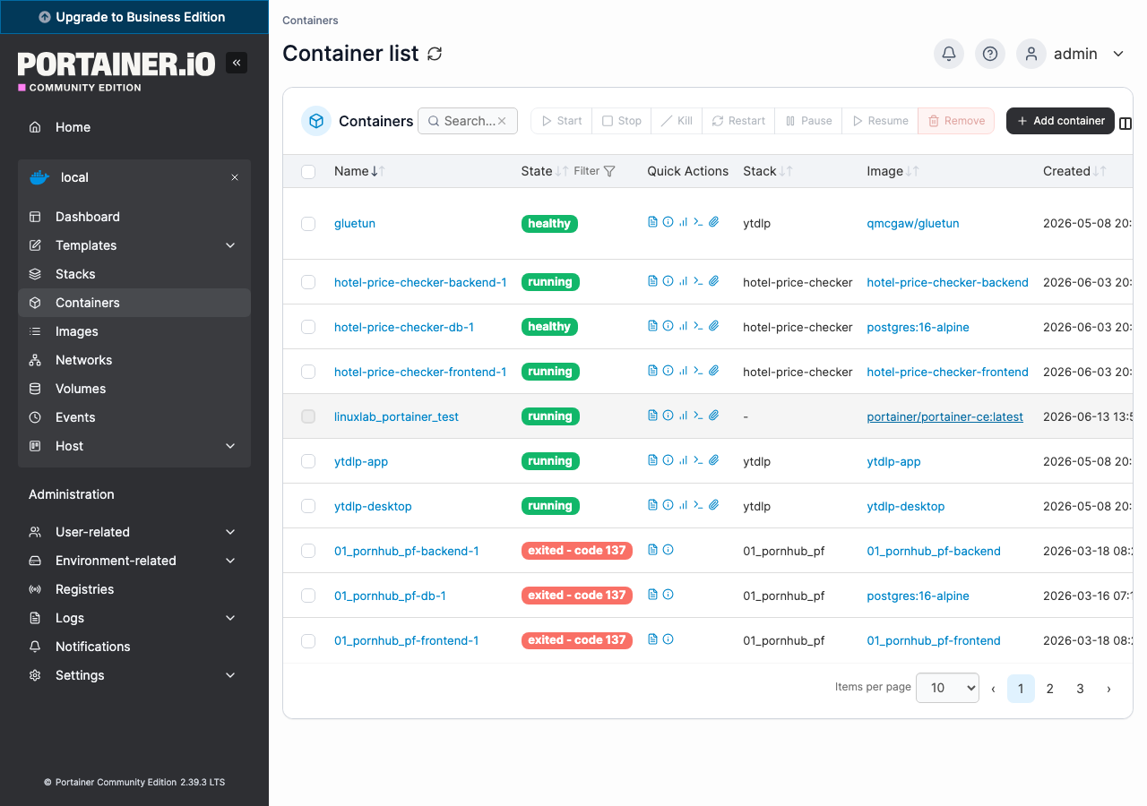Open the Items per page dropdown
Viewport: 1147px width, 806px height.
[x=947, y=688]
